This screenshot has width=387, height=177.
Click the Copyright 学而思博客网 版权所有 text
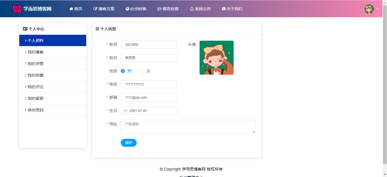coord(191,169)
